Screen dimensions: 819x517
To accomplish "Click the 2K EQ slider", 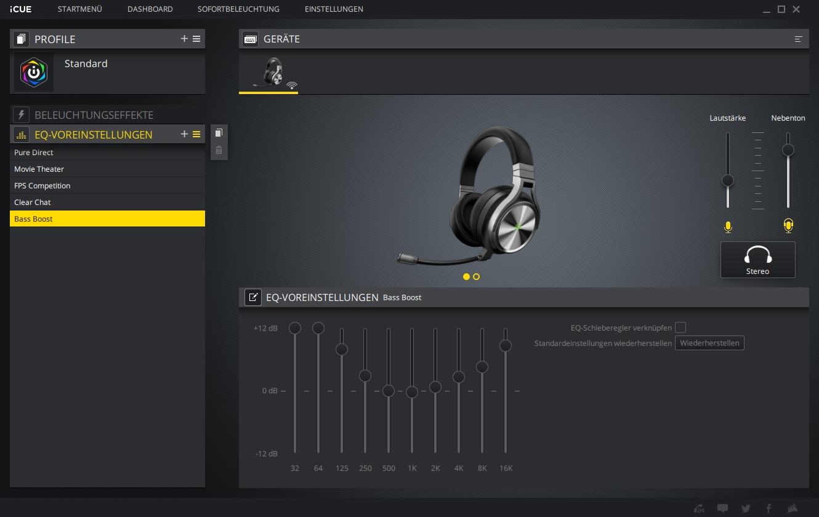I will click(x=435, y=387).
